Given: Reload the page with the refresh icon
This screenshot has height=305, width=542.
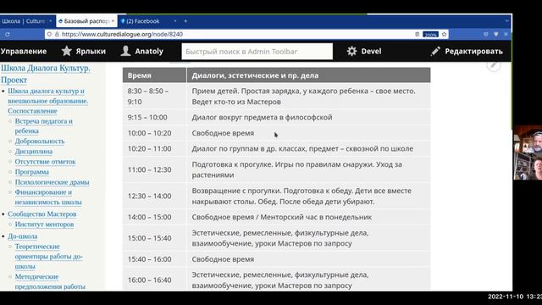Looking at the screenshot, I should (8, 34).
